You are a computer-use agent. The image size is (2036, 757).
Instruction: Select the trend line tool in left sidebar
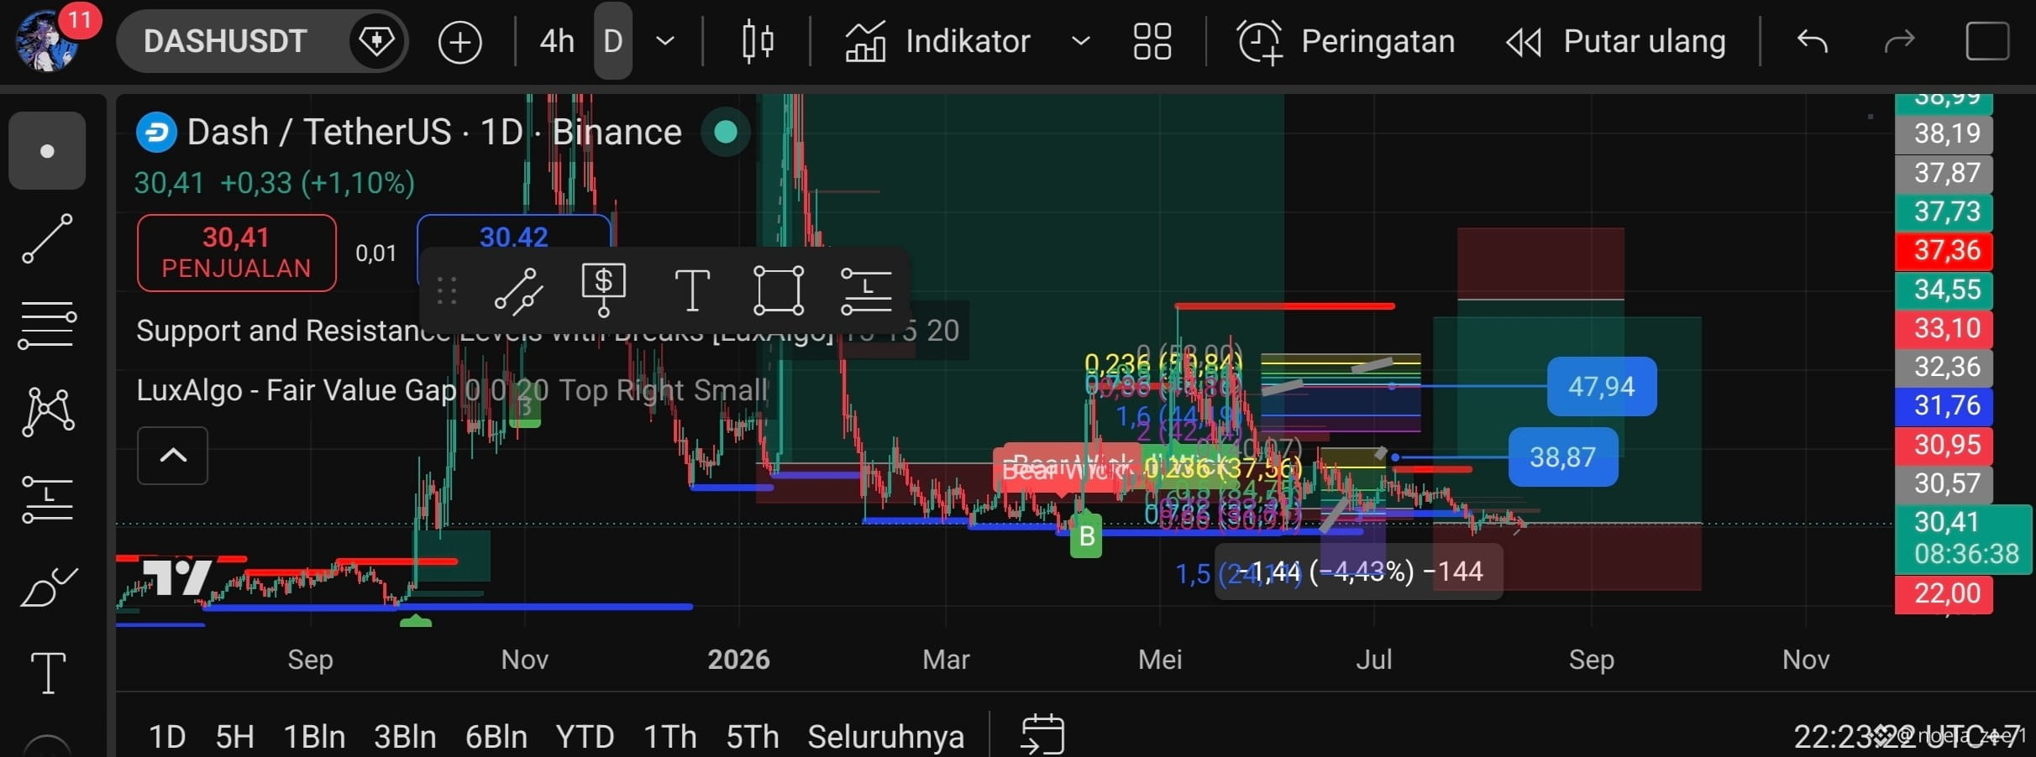[x=47, y=238]
